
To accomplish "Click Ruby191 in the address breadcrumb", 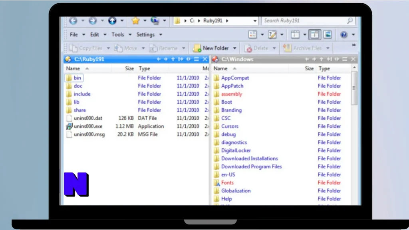I will pos(212,21).
